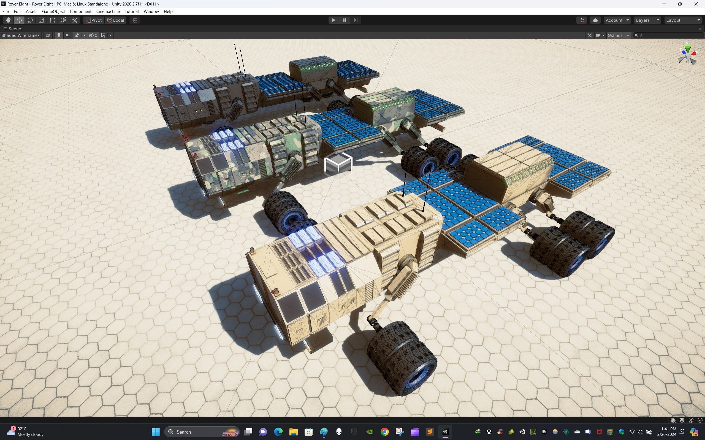This screenshot has height=440, width=705.
Task: Toggle Pivot/Center handle position
Action: [x=94, y=20]
